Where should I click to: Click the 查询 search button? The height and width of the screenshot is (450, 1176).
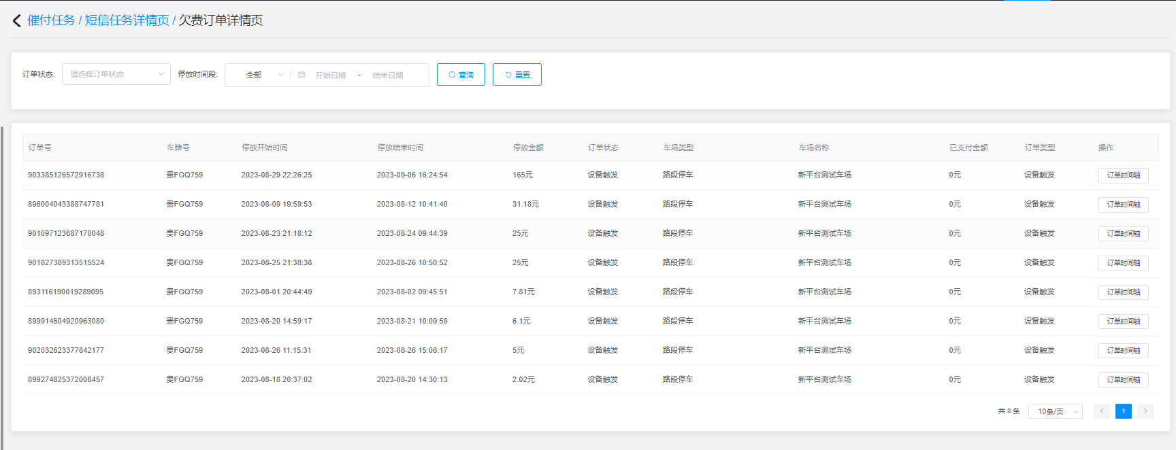(461, 75)
